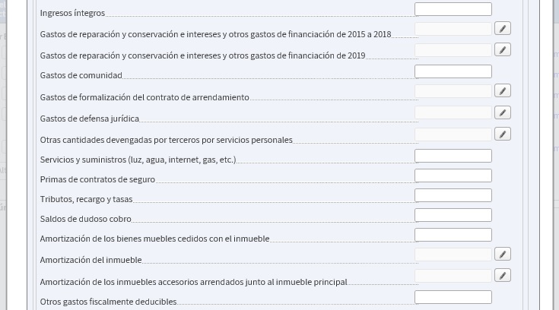The width and height of the screenshot is (559, 310).
Task: Click the disabled Gastos de defensa jurídica field
Action: [453, 112]
